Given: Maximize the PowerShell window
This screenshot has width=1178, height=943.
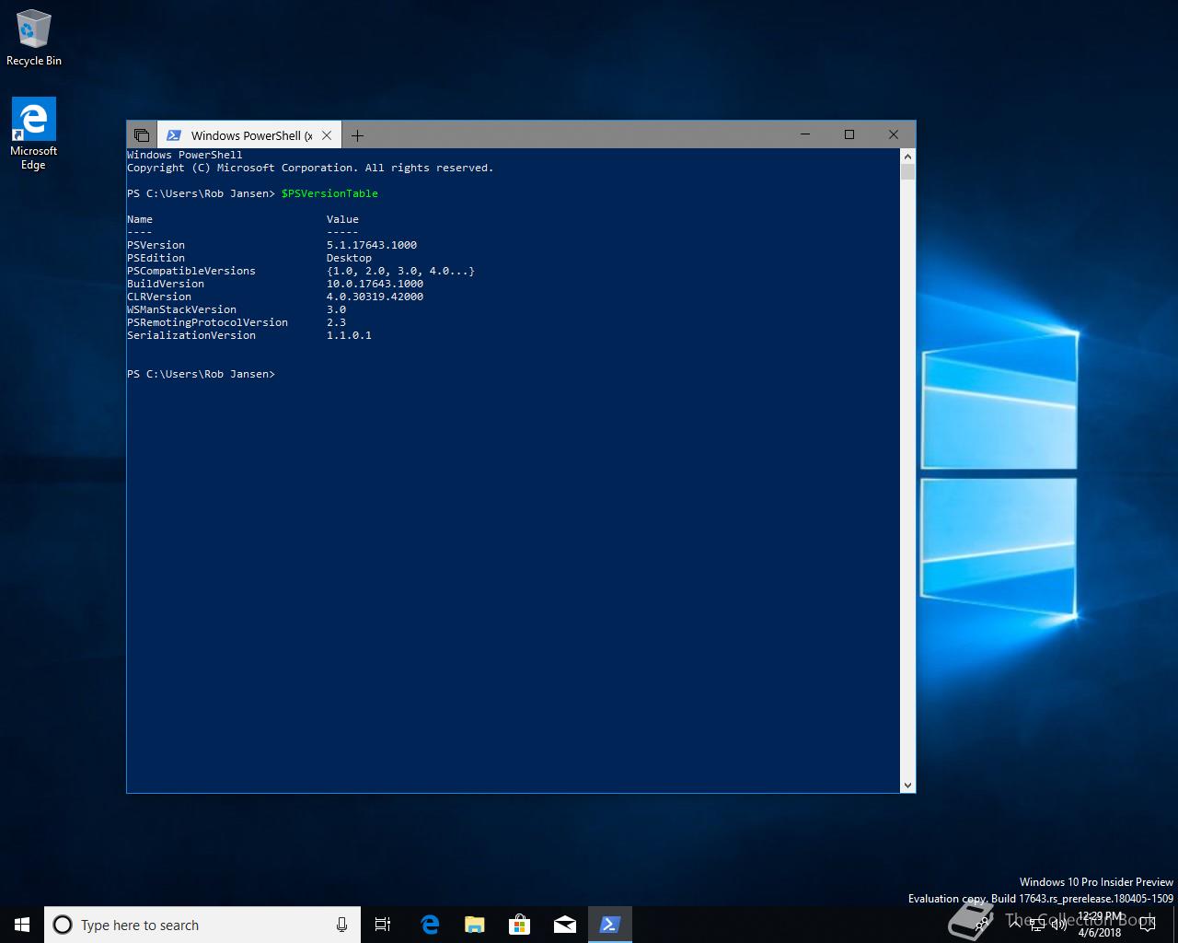Looking at the screenshot, I should click(x=849, y=134).
